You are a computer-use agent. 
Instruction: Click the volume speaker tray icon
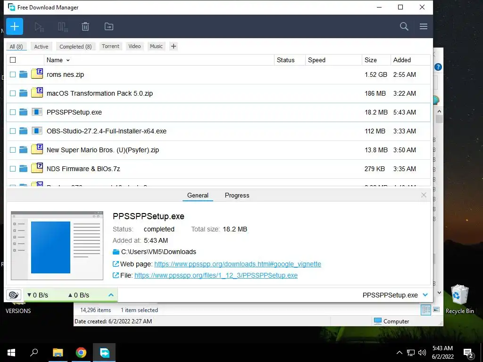[422, 353]
